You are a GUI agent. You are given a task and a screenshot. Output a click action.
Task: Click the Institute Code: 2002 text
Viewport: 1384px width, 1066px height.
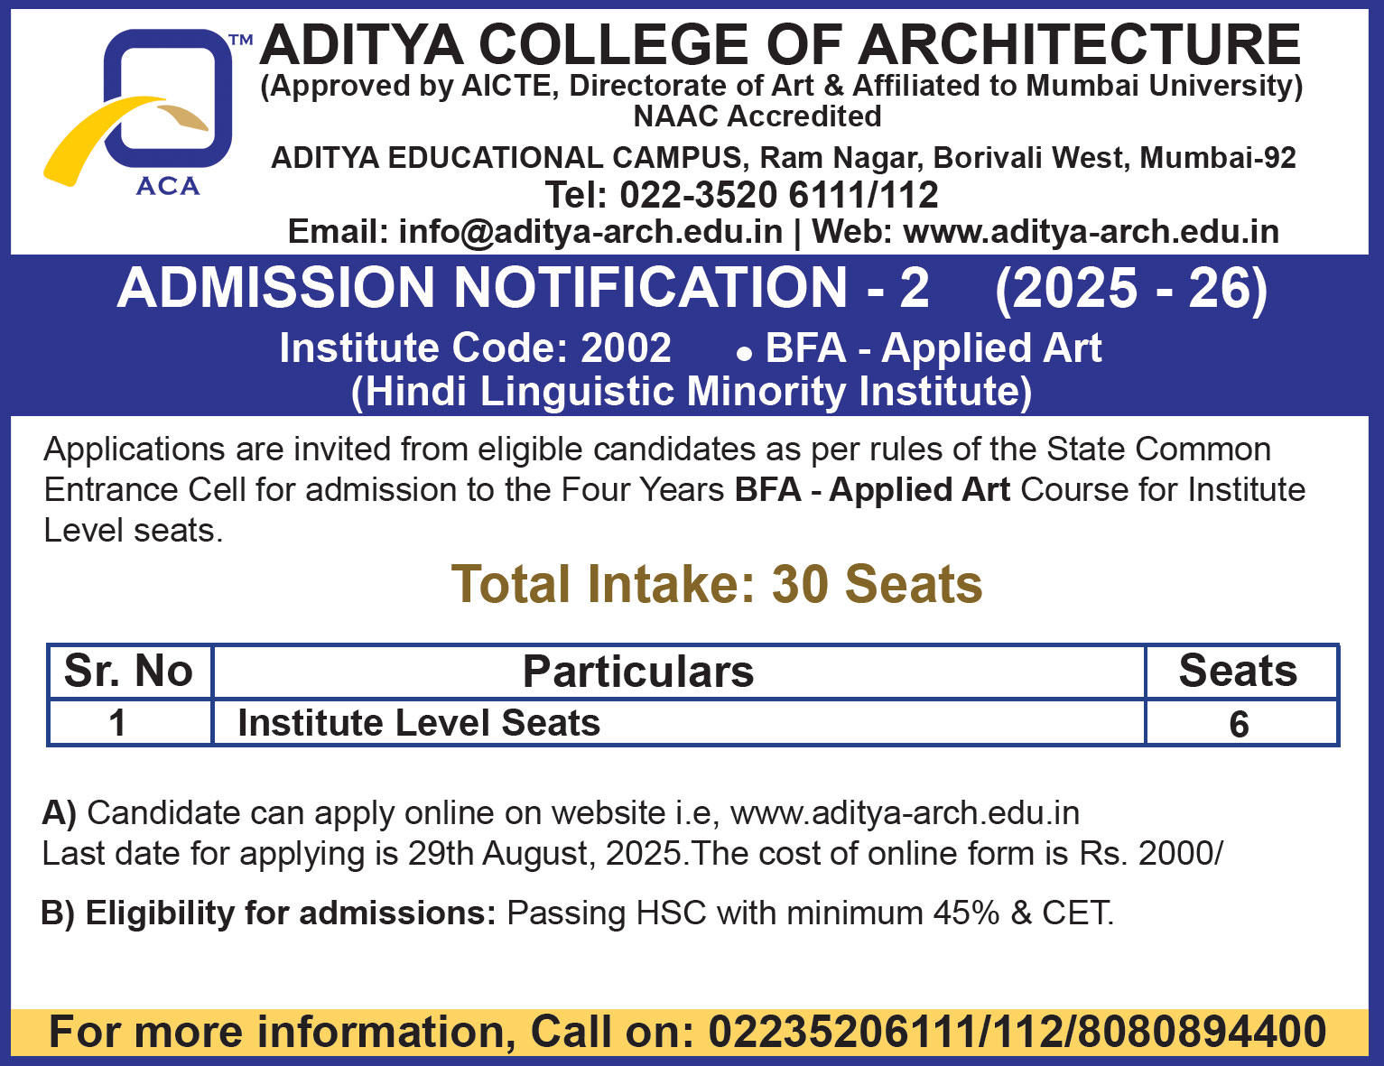475,348
